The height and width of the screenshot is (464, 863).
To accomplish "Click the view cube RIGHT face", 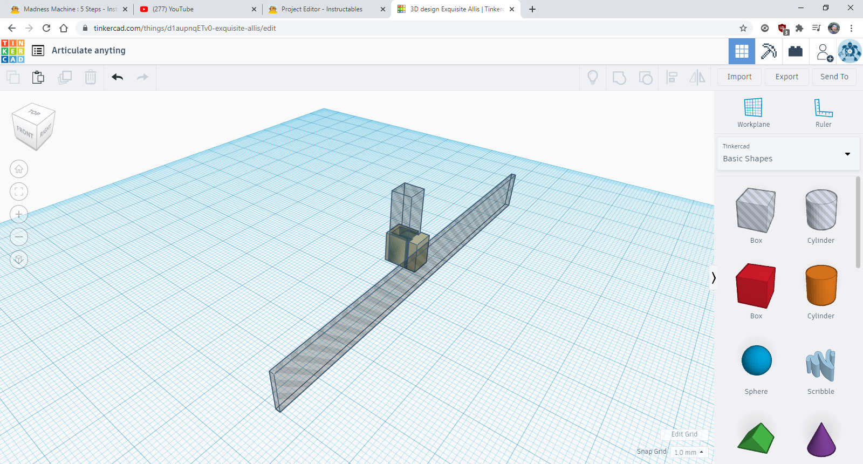I will tap(46, 131).
